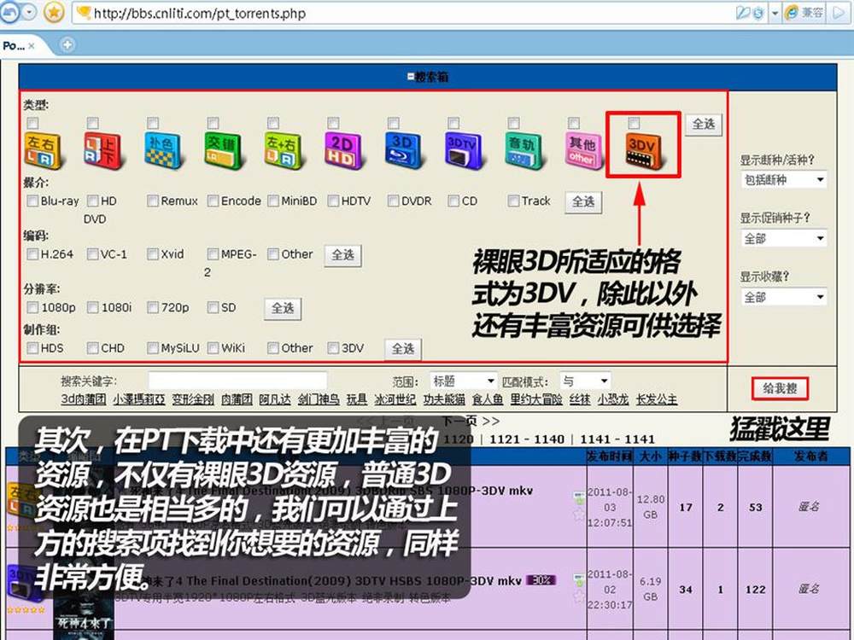
Task: Open the 显示促销种子 dropdown
Action: click(784, 238)
